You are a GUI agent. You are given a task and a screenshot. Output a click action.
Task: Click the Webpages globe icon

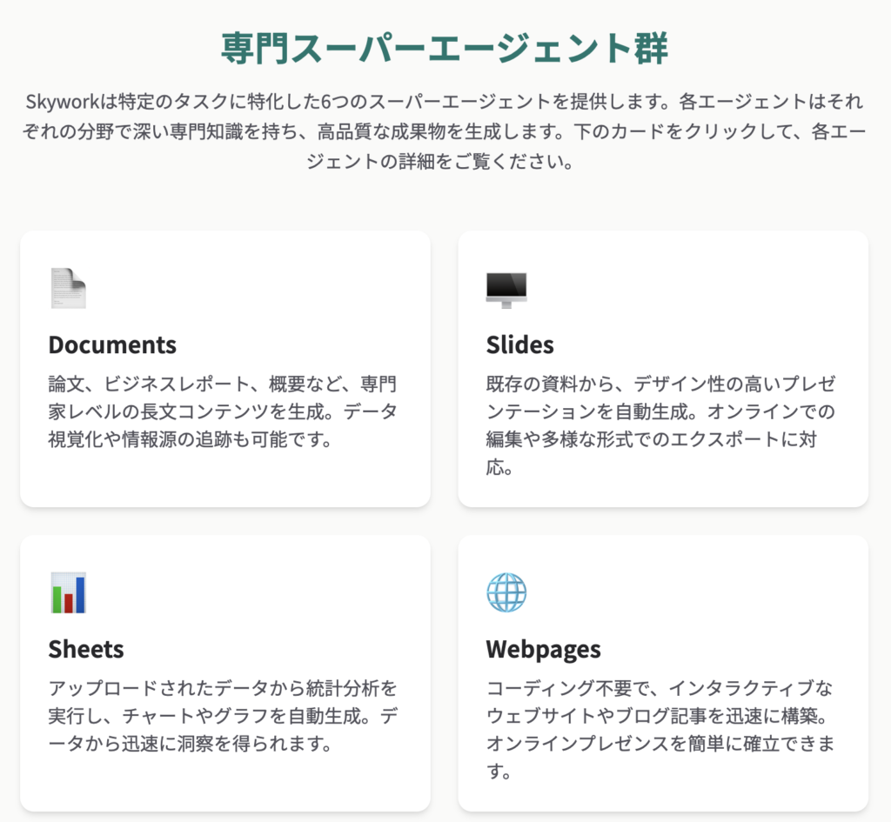506,592
